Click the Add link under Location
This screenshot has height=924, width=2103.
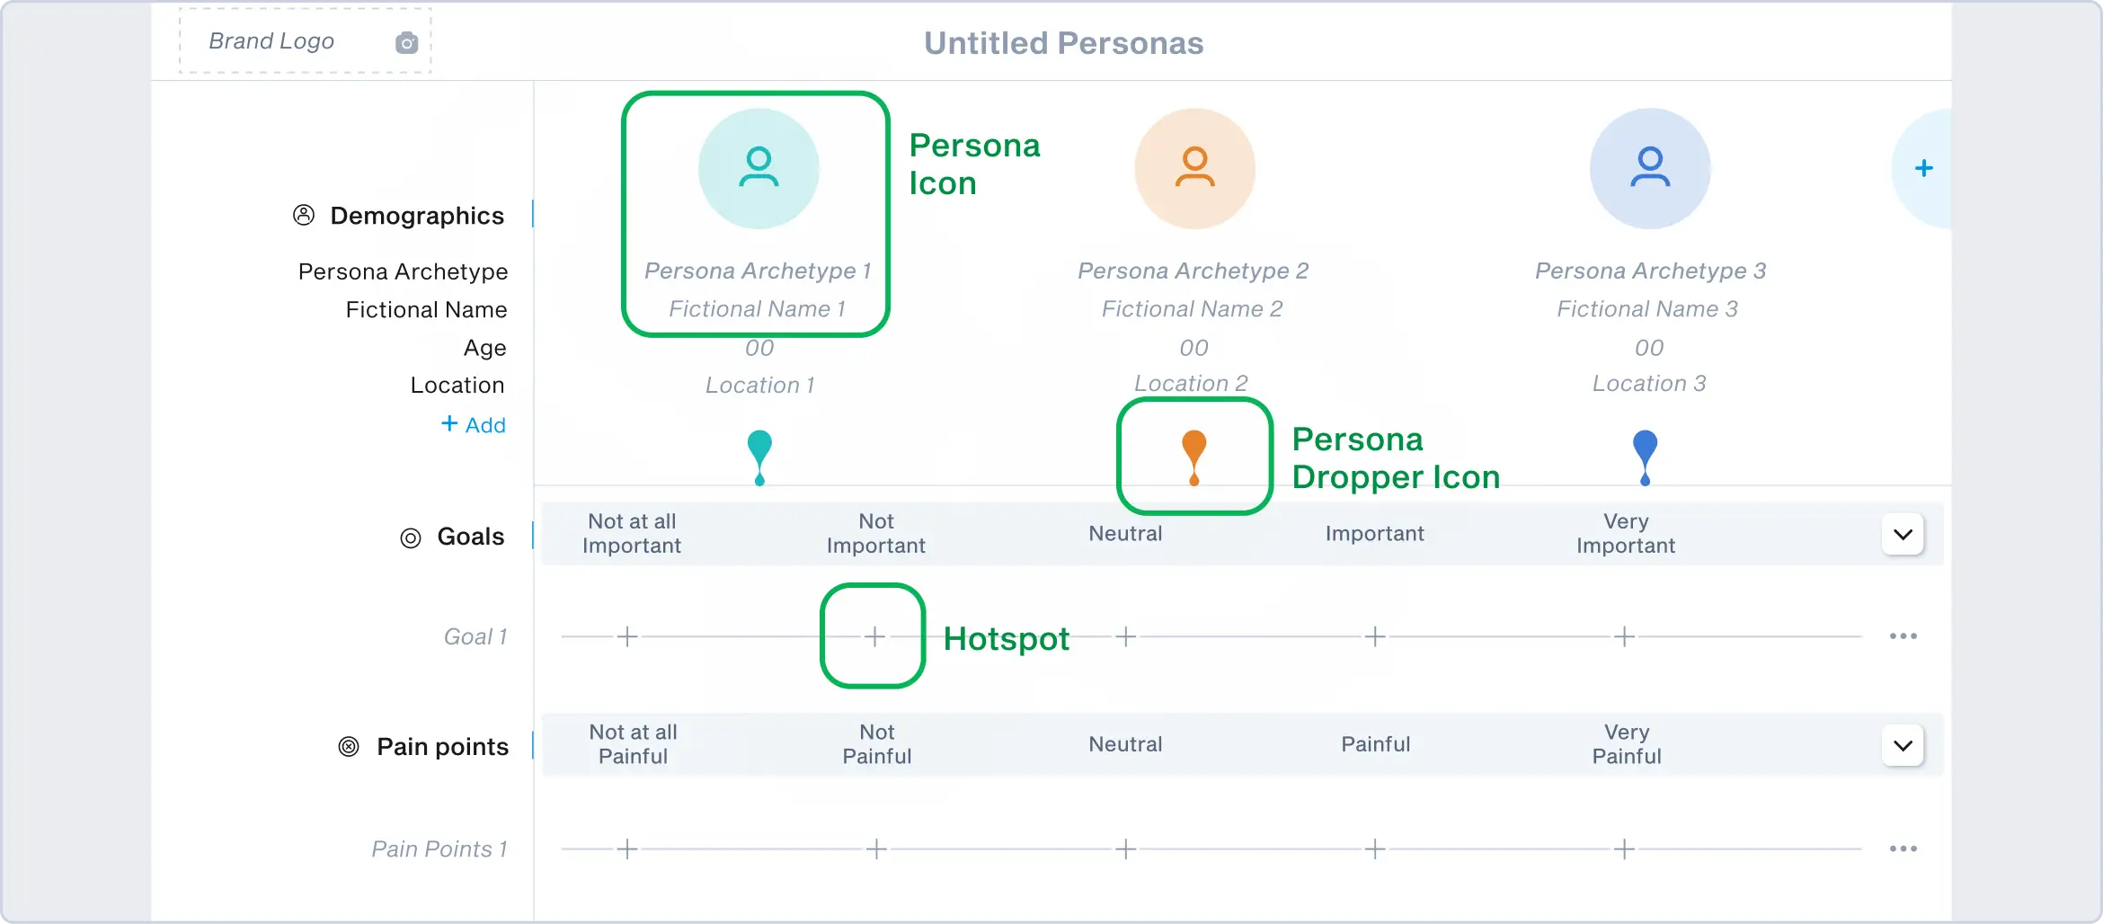tap(474, 424)
